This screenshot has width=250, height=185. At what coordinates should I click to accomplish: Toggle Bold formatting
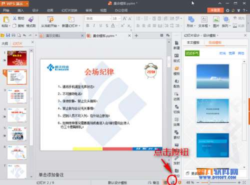click(87, 25)
